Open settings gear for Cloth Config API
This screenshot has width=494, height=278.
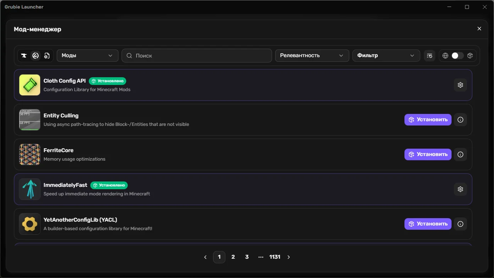tap(460, 85)
